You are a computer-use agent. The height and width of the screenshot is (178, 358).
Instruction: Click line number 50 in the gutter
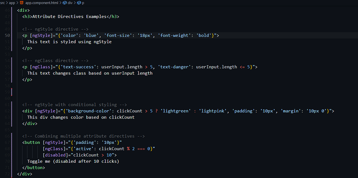pyautogui.click(x=7, y=35)
